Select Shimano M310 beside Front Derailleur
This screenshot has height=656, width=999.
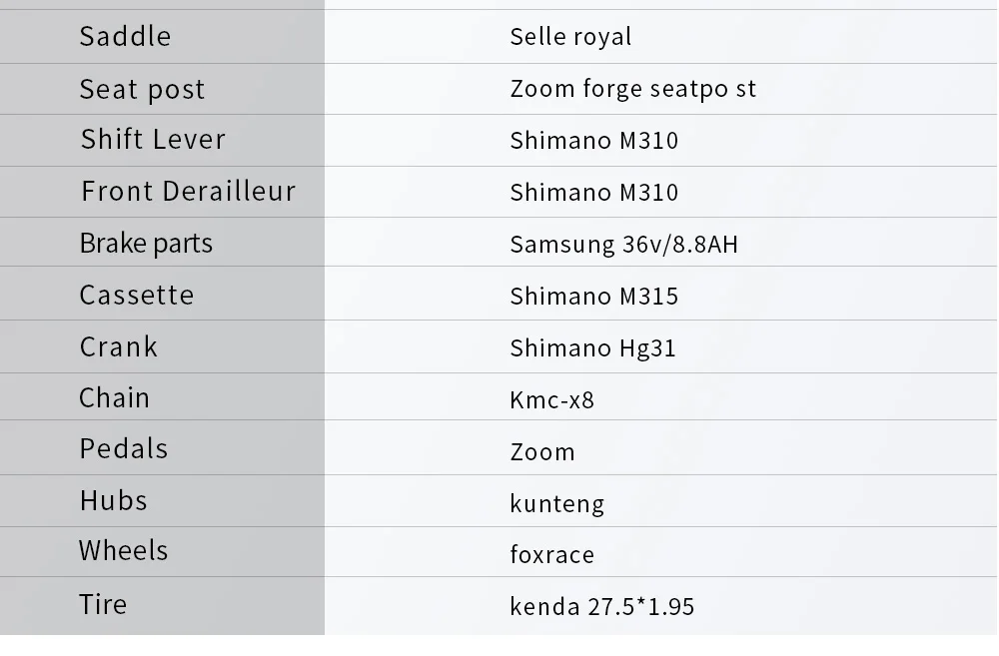593,193
